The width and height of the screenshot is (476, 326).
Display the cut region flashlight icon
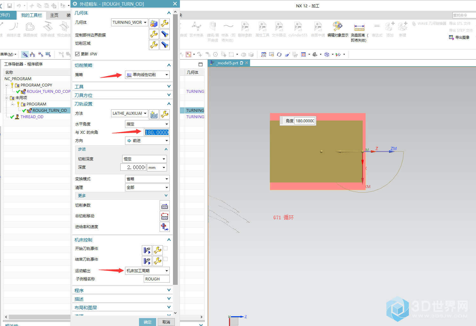click(165, 45)
